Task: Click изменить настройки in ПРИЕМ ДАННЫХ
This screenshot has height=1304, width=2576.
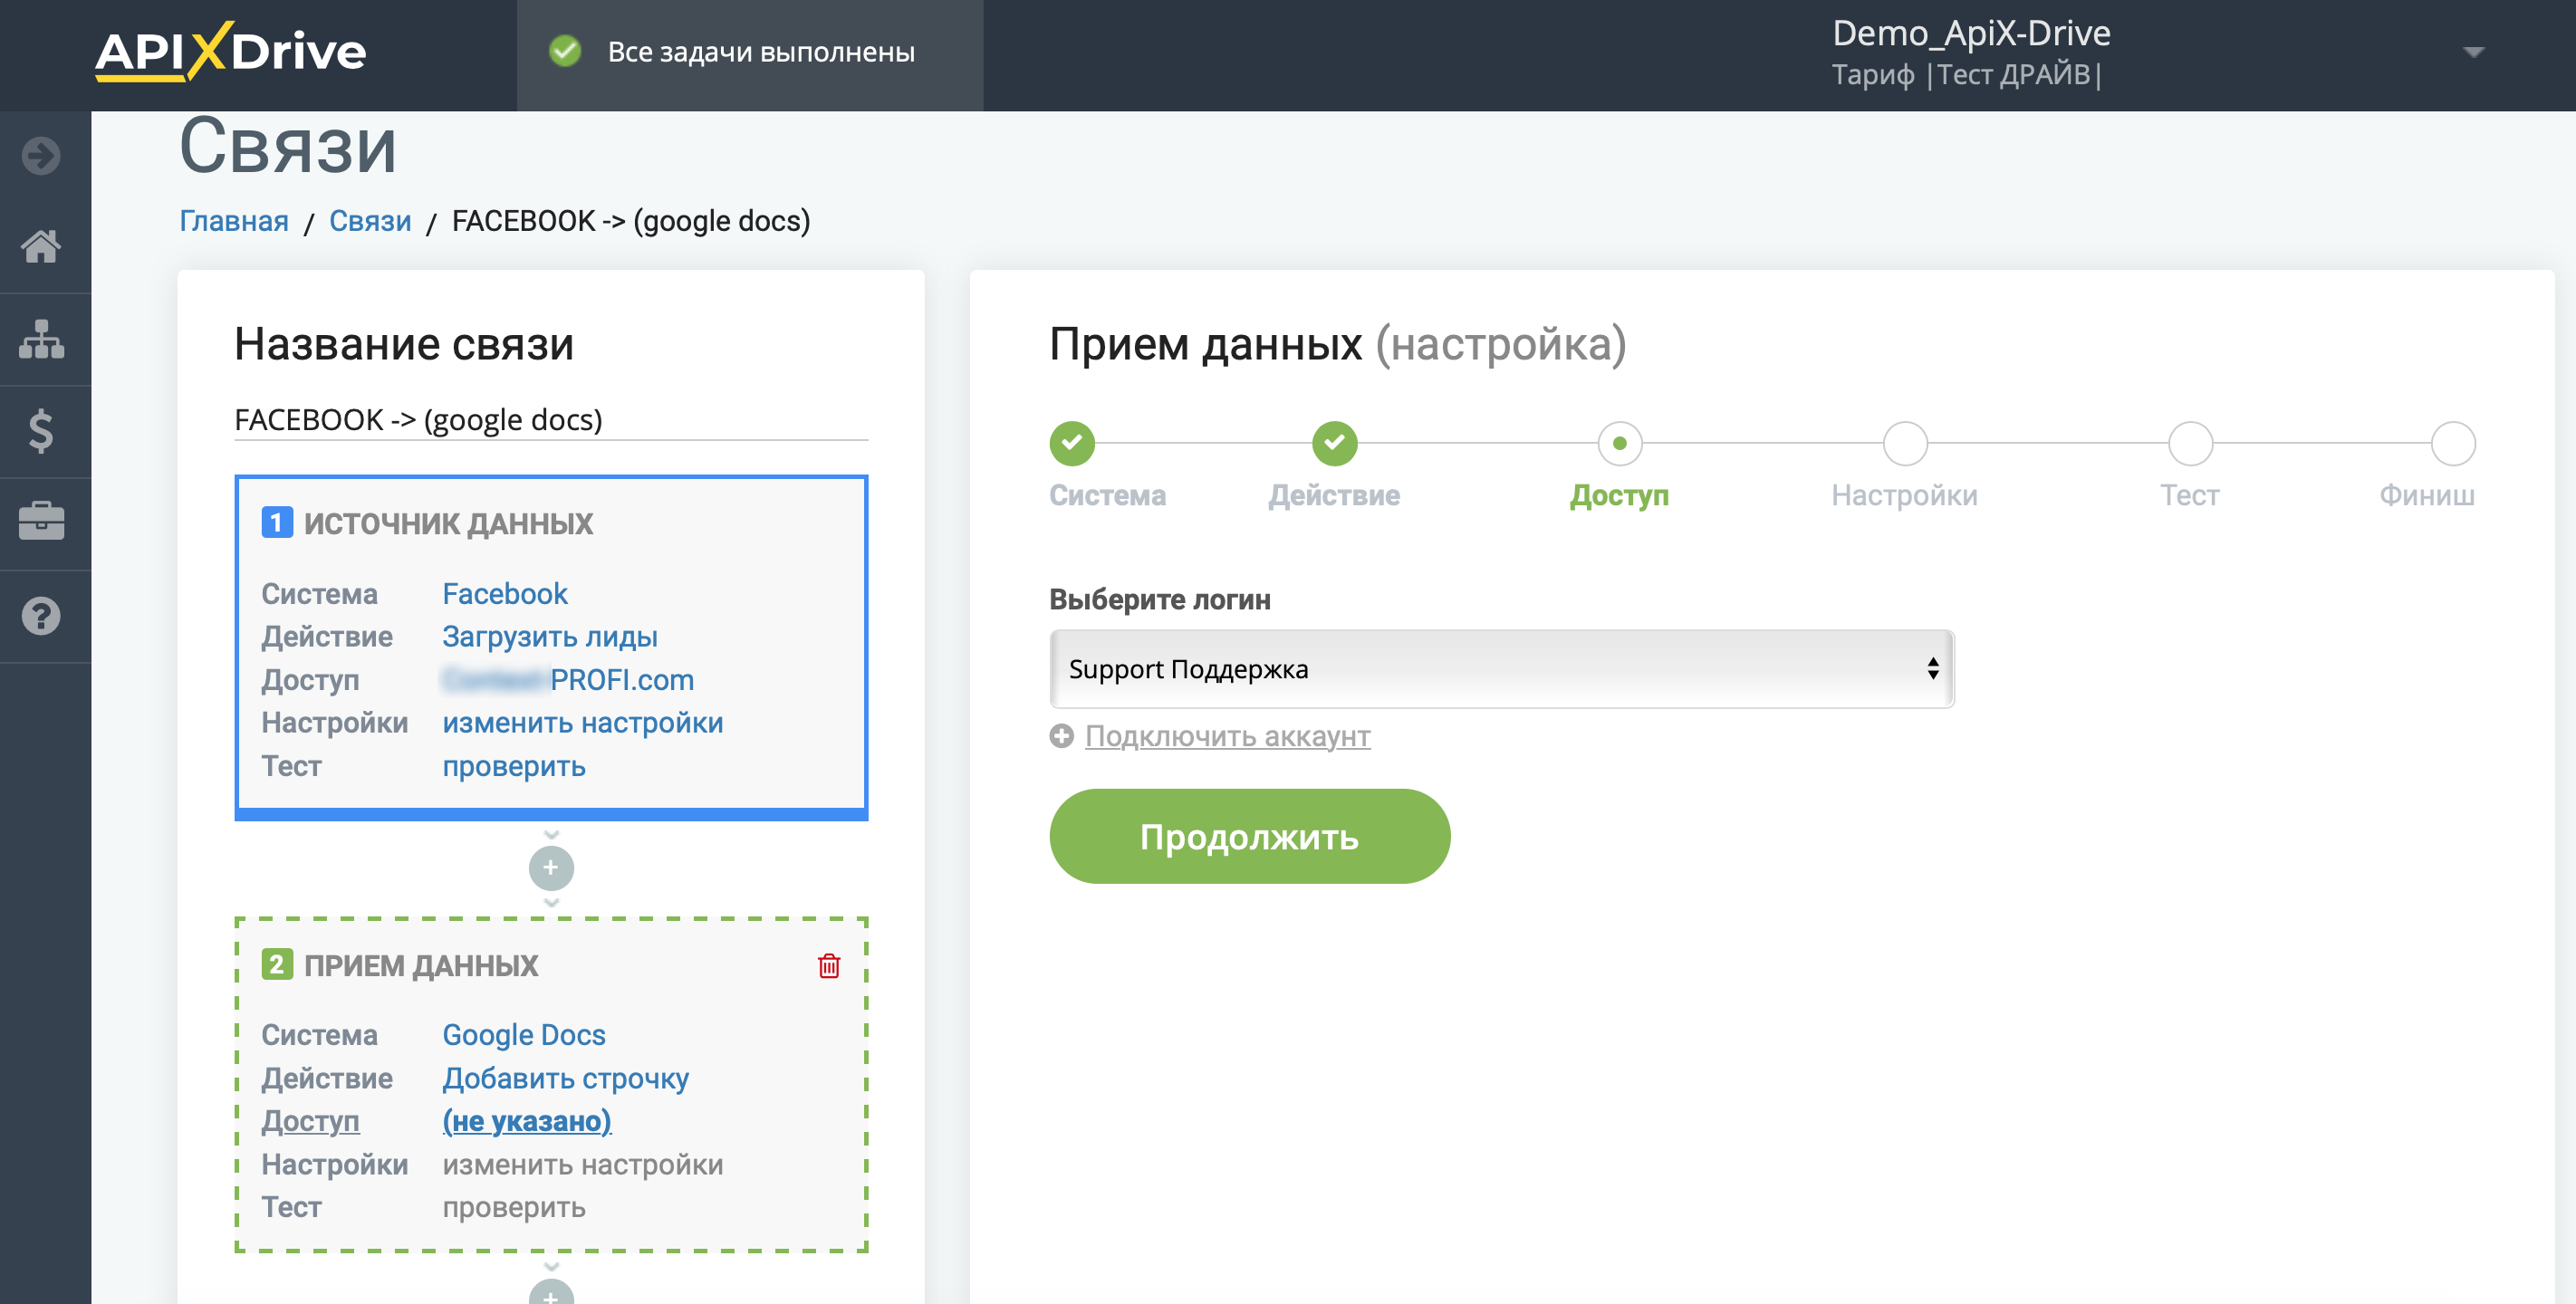Action: (583, 1165)
